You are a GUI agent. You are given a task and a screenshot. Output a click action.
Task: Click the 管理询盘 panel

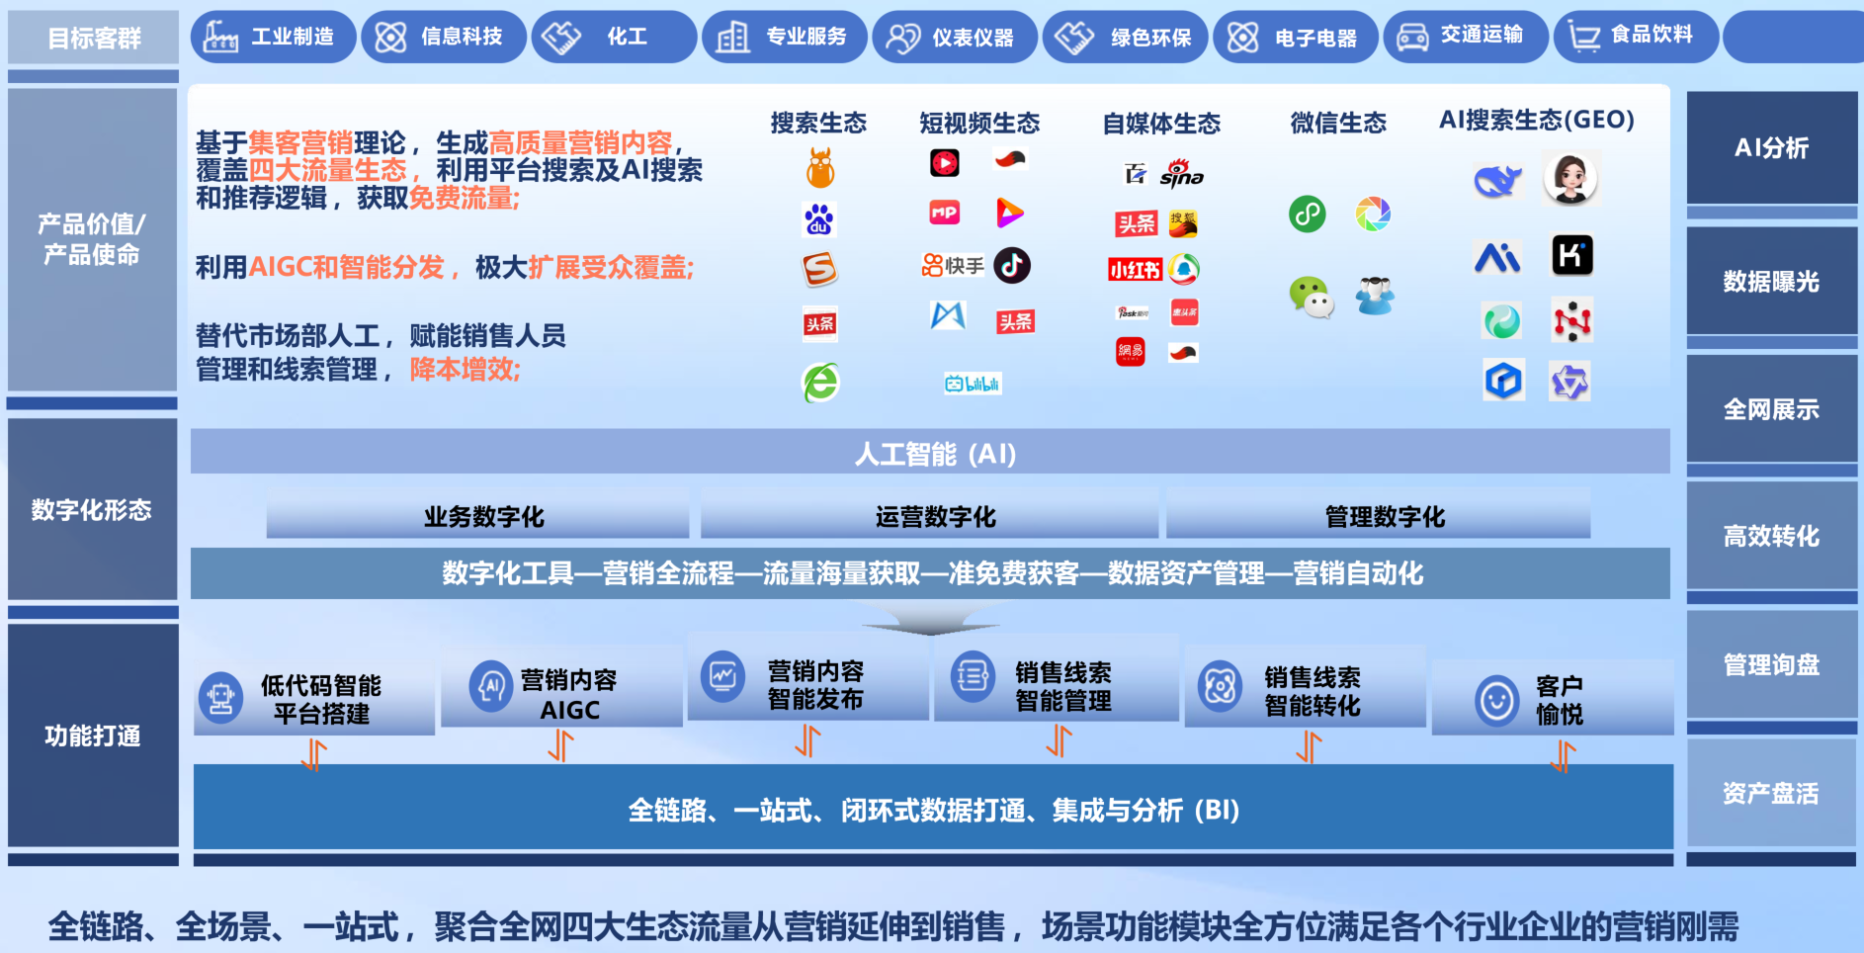tap(1772, 664)
